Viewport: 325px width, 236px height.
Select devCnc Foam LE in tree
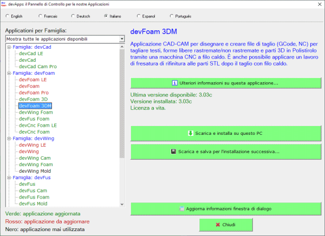38,126
